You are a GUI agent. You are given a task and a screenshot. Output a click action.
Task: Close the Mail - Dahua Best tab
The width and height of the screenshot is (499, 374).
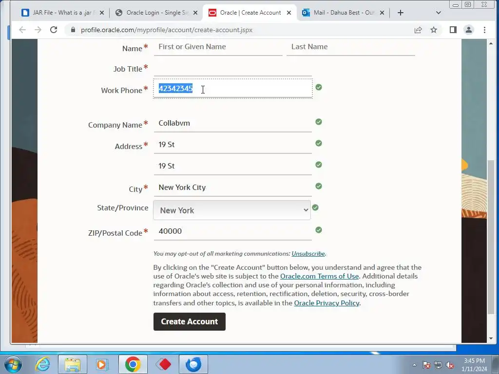click(382, 13)
